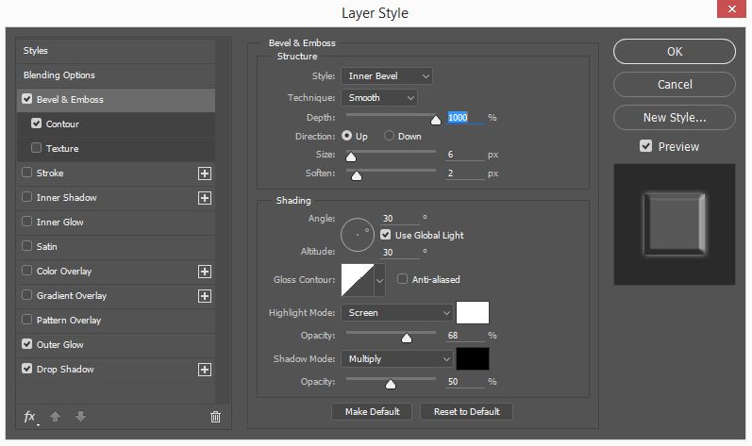Screen dimensions: 752x446
Task: Uncheck the Bevel & Emboss checkbox
Action: [26, 99]
